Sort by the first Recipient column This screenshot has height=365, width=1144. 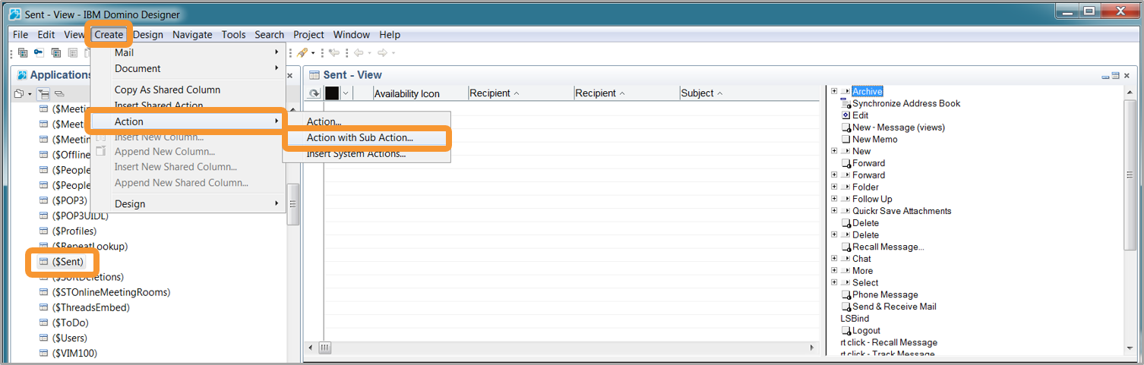click(521, 93)
